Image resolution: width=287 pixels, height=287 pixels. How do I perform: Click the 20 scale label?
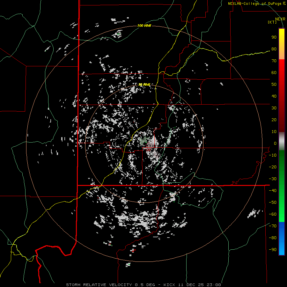pyautogui.click(x=274, y=120)
